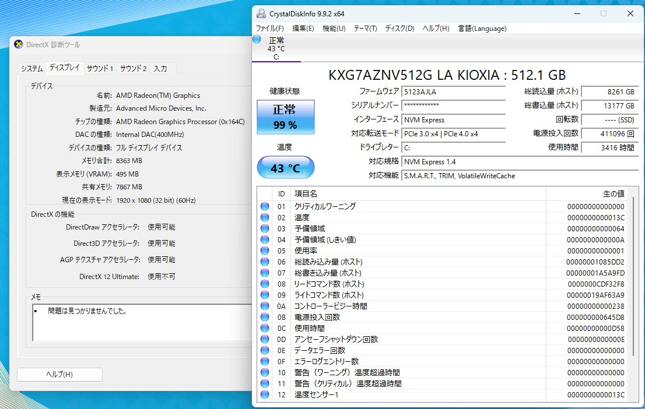Click the CrystalDiskInfo title bar app icon
This screenshot has width=645, height=409.
pyautogui.click(x=261, y=13)
